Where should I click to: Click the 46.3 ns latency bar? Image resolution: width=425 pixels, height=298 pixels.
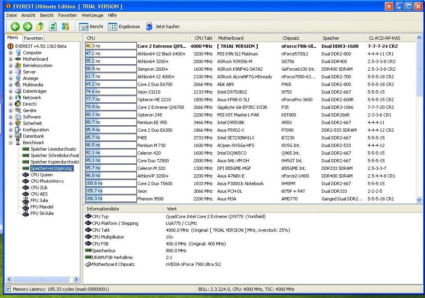[111, 46]
